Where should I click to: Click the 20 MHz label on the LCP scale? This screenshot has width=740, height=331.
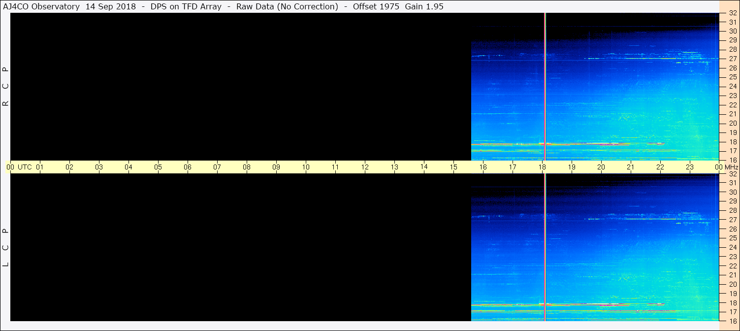[733, 284]
